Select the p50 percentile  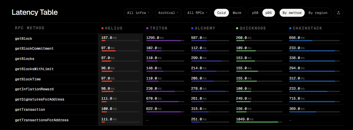pos(255,13)
